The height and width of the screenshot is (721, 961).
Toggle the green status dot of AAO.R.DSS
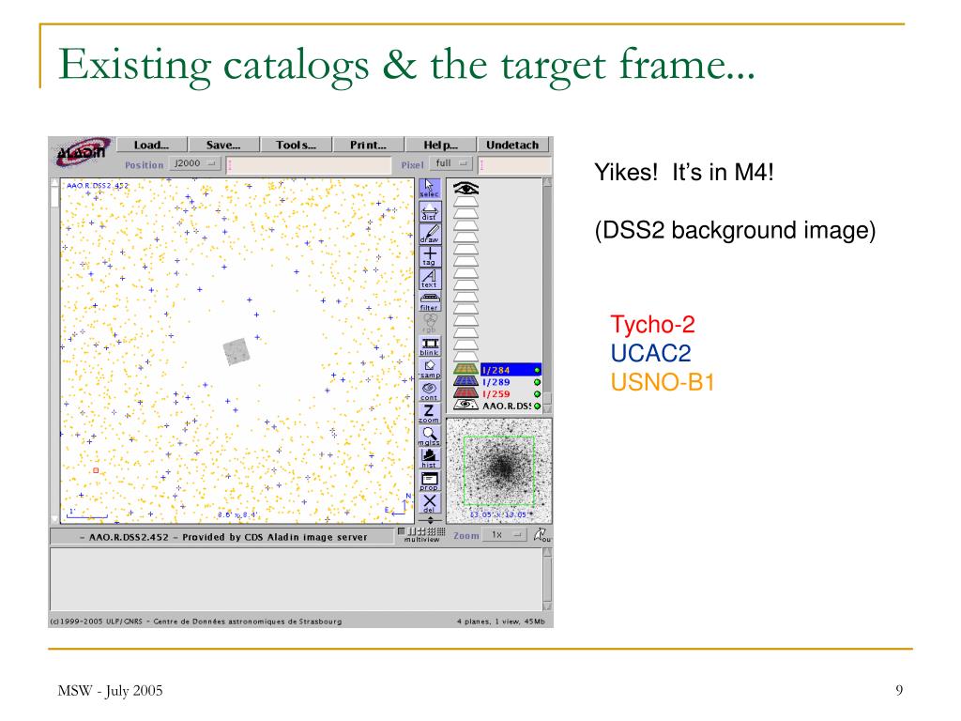pos(537,406)
